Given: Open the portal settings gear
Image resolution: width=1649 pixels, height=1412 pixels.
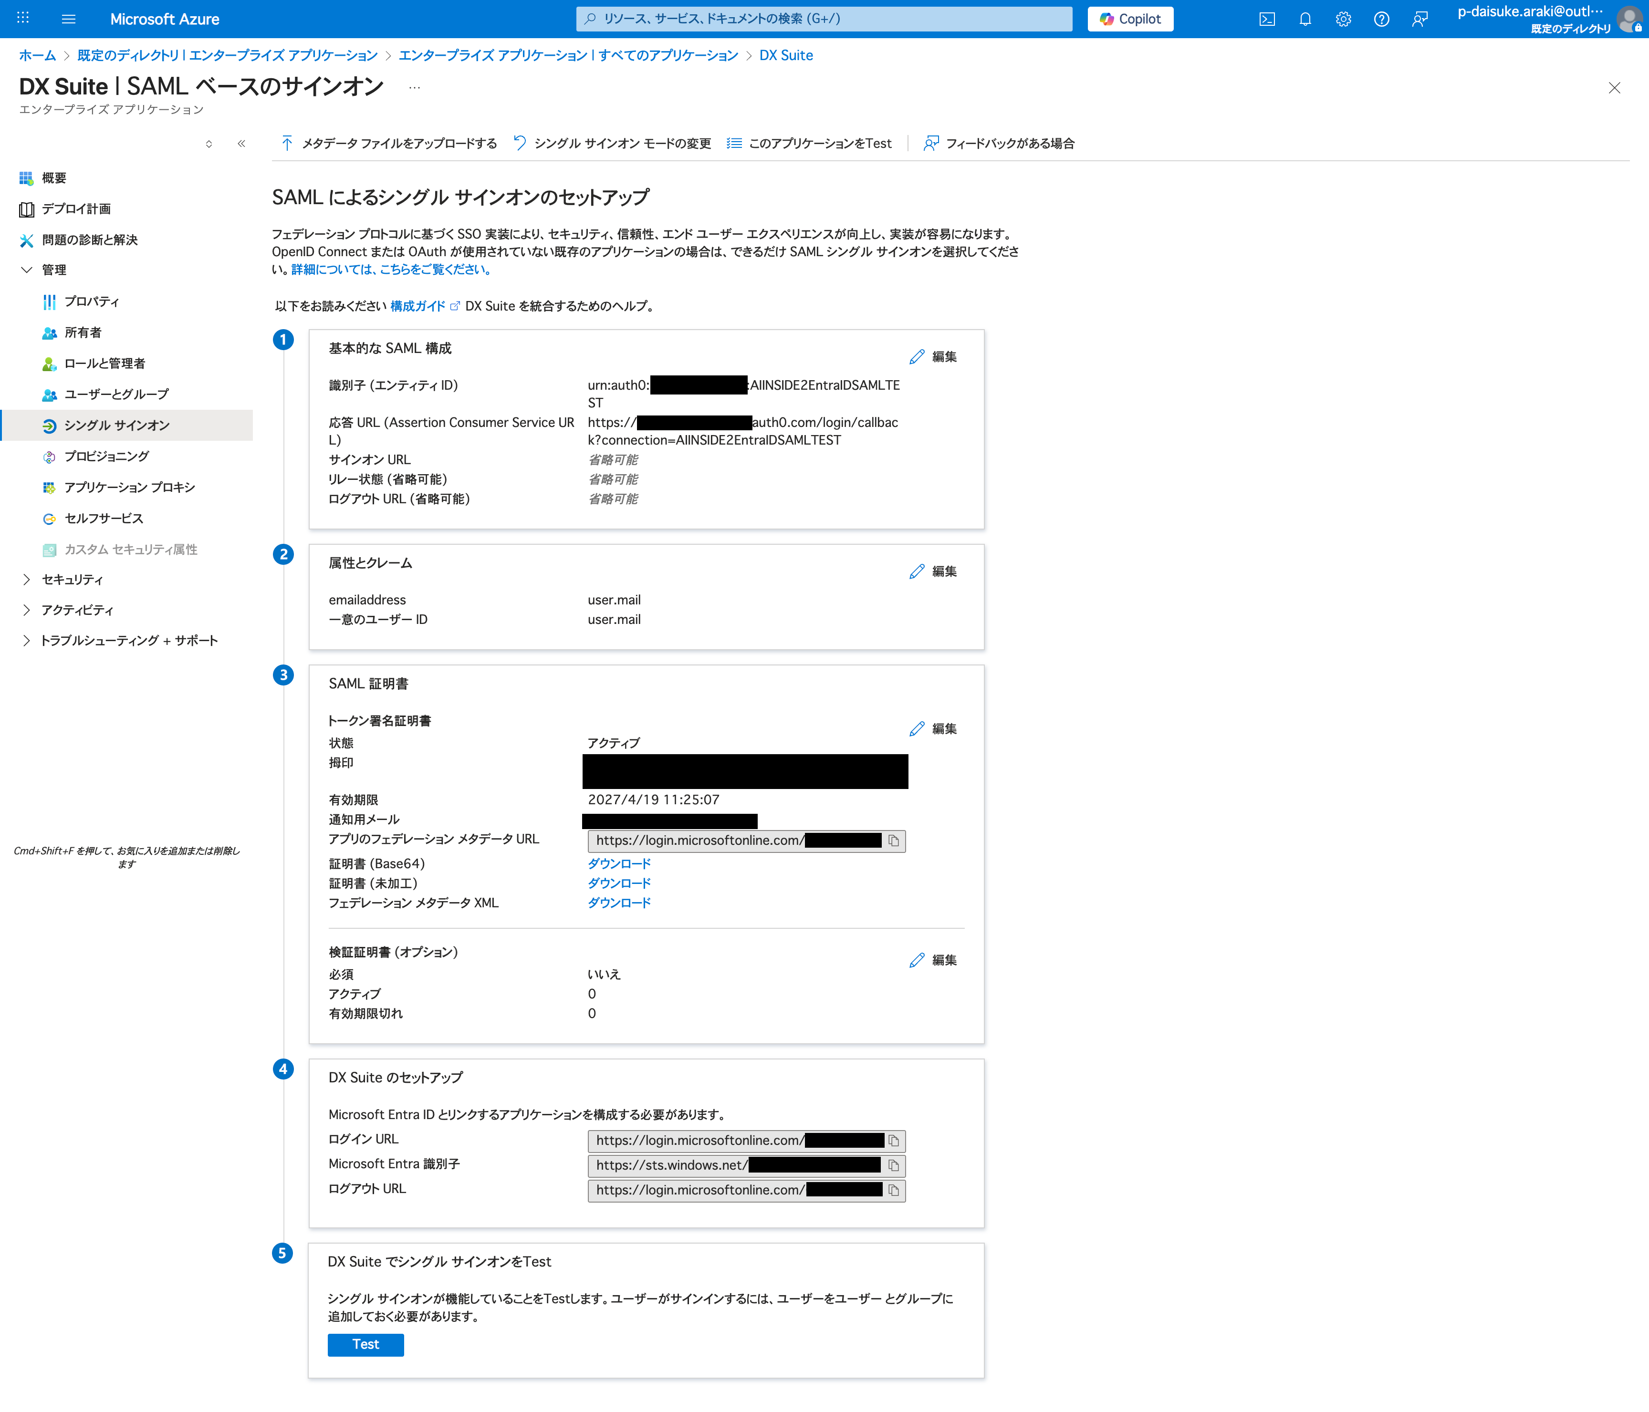Looking at the screenshot, I should click(1344, 18).
